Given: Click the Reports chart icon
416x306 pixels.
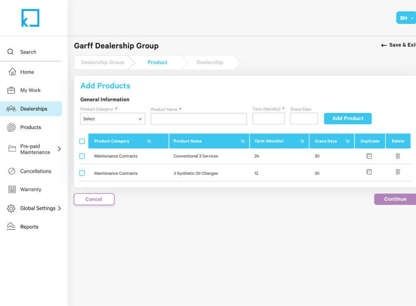Looking at the screenshot, I should [x=11, y=226].
